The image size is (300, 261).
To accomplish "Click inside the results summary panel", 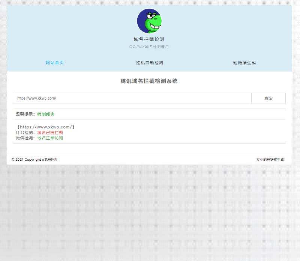I will (x=149, y=133).
